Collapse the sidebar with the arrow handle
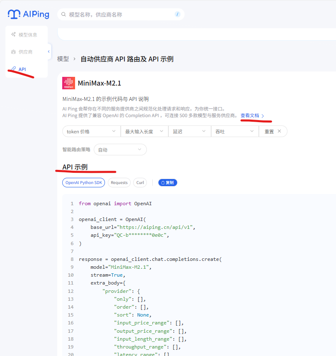This screenshot has width=336, height=356. coord(49,52)
